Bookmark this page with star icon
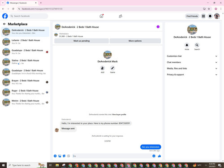224x168 pixels. (x=209, y=9)
